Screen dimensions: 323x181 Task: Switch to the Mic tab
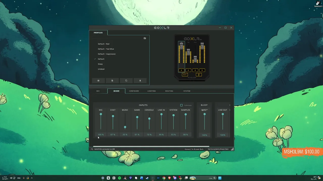[x=98, y=91]
